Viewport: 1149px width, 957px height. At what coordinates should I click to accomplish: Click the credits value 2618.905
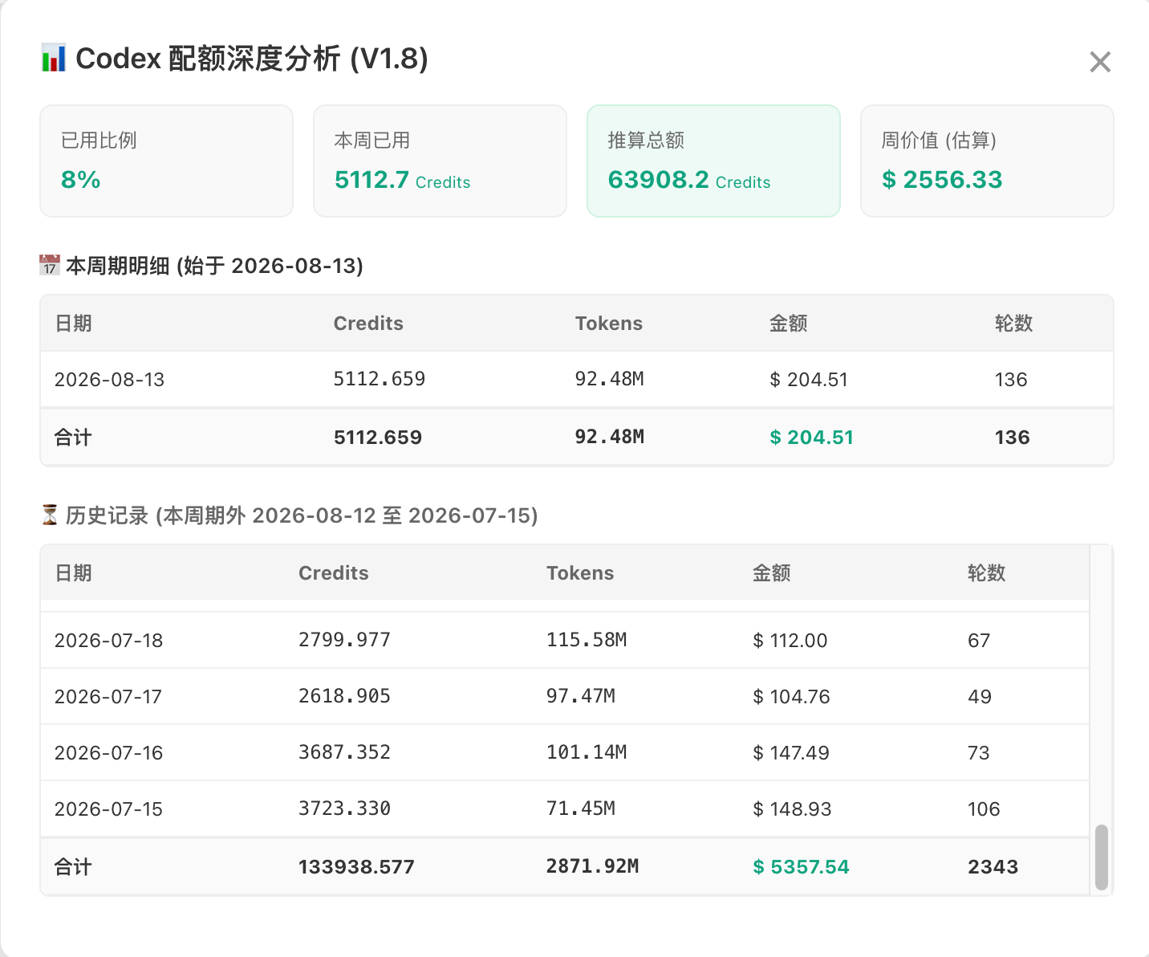(345, 696)
